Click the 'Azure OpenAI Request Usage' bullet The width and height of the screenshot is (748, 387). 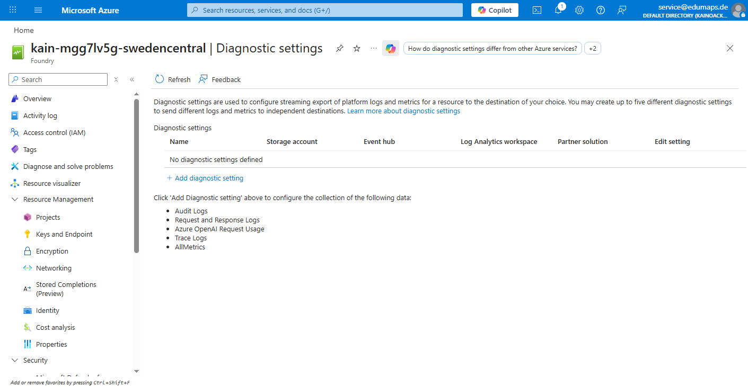(219, 229)
